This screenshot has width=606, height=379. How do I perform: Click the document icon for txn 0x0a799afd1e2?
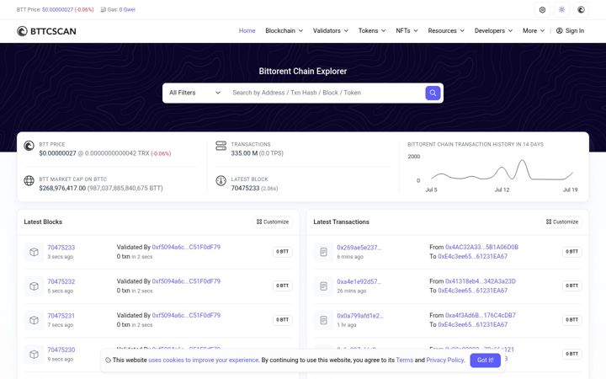323,320
